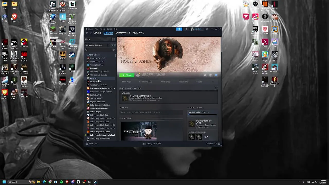This screenshot has width=329, height=185.
Task: Open the Friends menu
Action: point(102,29)
